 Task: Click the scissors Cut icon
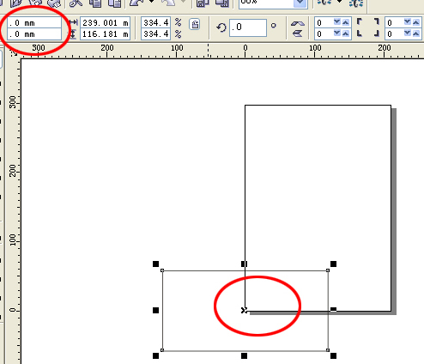[76, 3]
